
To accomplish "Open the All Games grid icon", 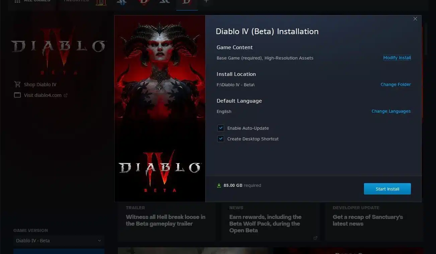I will click(17, 1).
